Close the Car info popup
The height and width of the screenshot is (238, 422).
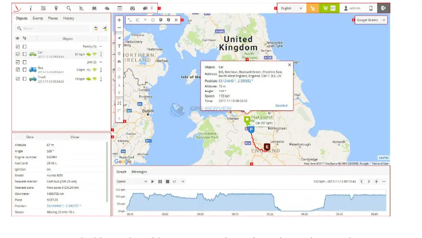(289, 65)
